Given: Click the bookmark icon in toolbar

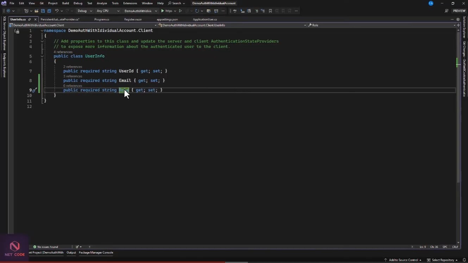Looking at the screenshot, I should tap(270, 11).
